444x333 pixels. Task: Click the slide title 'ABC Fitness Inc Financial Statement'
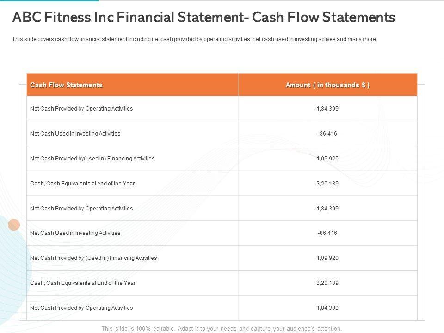(x=203, y=18)
